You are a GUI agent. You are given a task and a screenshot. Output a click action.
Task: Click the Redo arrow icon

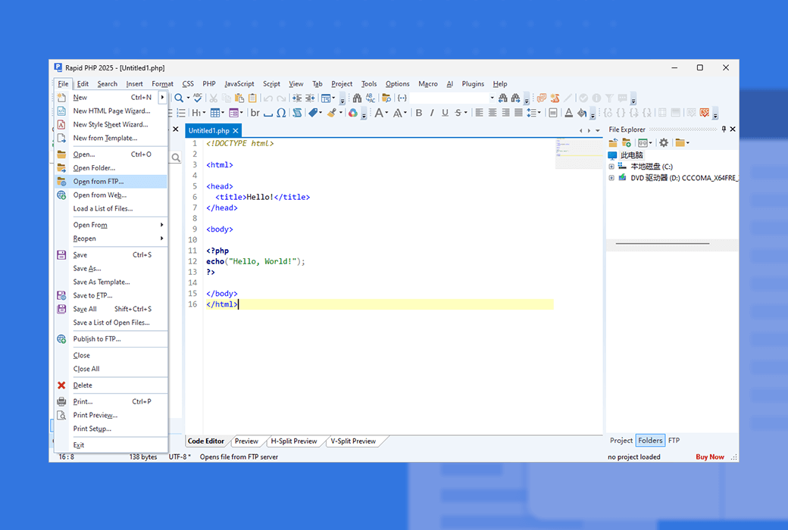(x=281, y=98)
